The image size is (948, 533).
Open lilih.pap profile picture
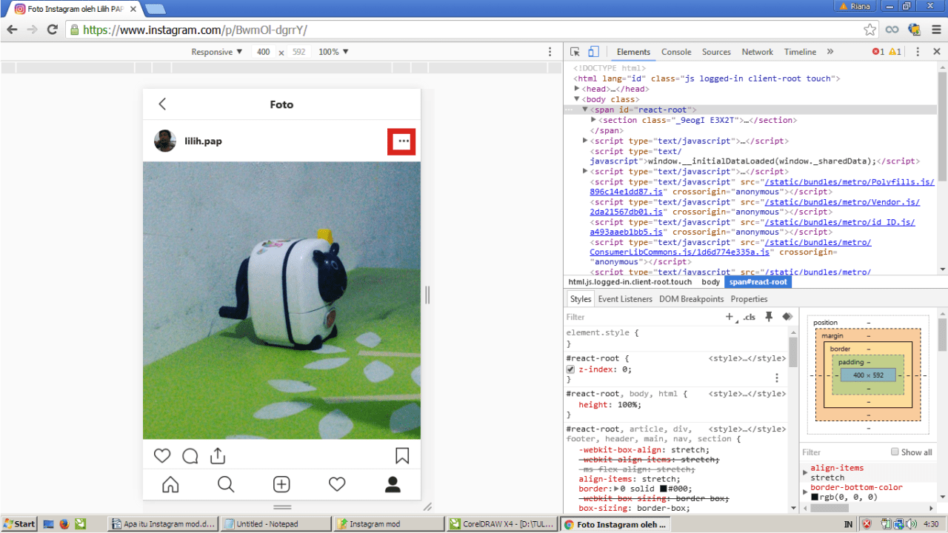coord(165,141)
